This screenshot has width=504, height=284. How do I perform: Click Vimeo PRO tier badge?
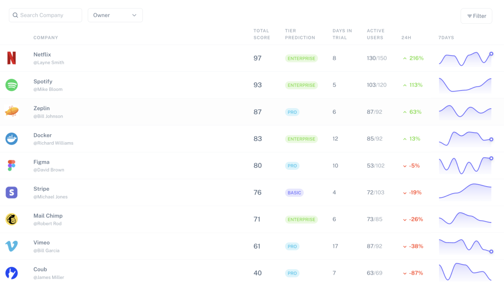click(292, 246)
